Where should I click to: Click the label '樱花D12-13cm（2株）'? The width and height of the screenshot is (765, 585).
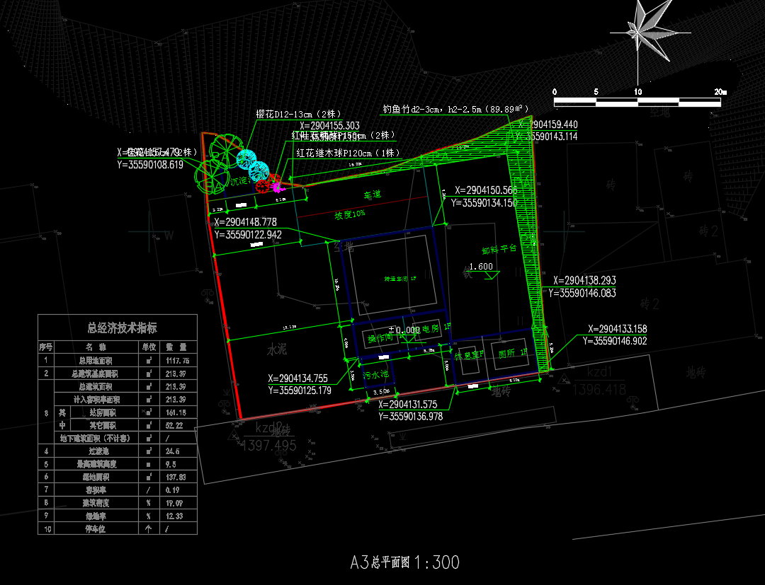point(299,114)
